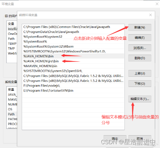Select %SystemRoot%\System32\Wbem entry
The image size is (160, 148).
coord(73,46)
